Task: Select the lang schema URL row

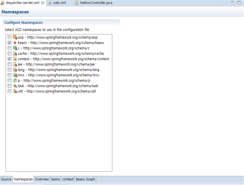Action: point(59,70)
